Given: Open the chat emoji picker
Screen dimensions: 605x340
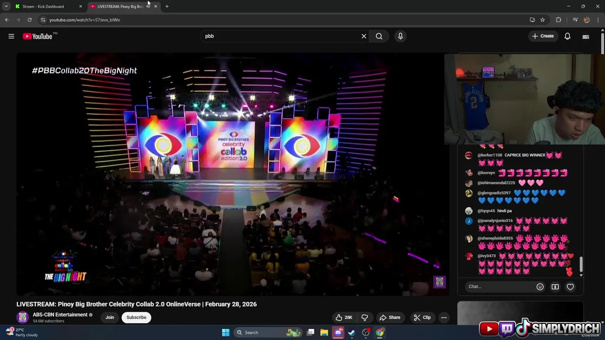Looking at the screenshot, I should [x=540, y=287].
